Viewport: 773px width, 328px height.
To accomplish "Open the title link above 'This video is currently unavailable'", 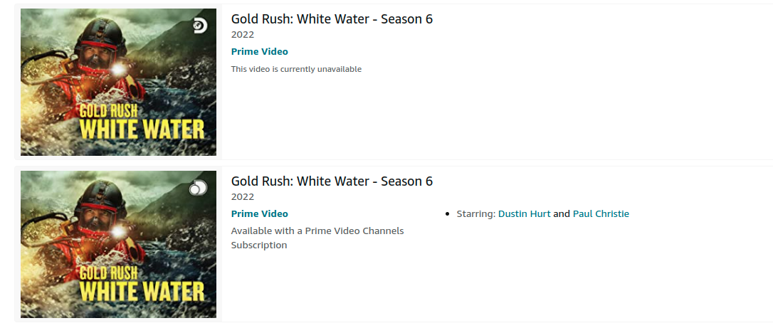I will 332,19.
